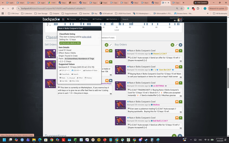The image size is (229, 143).
Task: Click the $73.37 Steam market price button
Action: [64, 70]
